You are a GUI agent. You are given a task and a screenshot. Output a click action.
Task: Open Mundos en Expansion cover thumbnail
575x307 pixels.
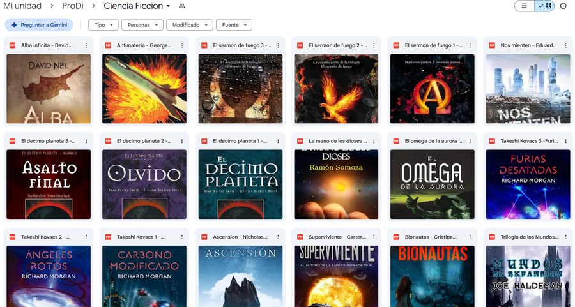[x=528, y=276]
